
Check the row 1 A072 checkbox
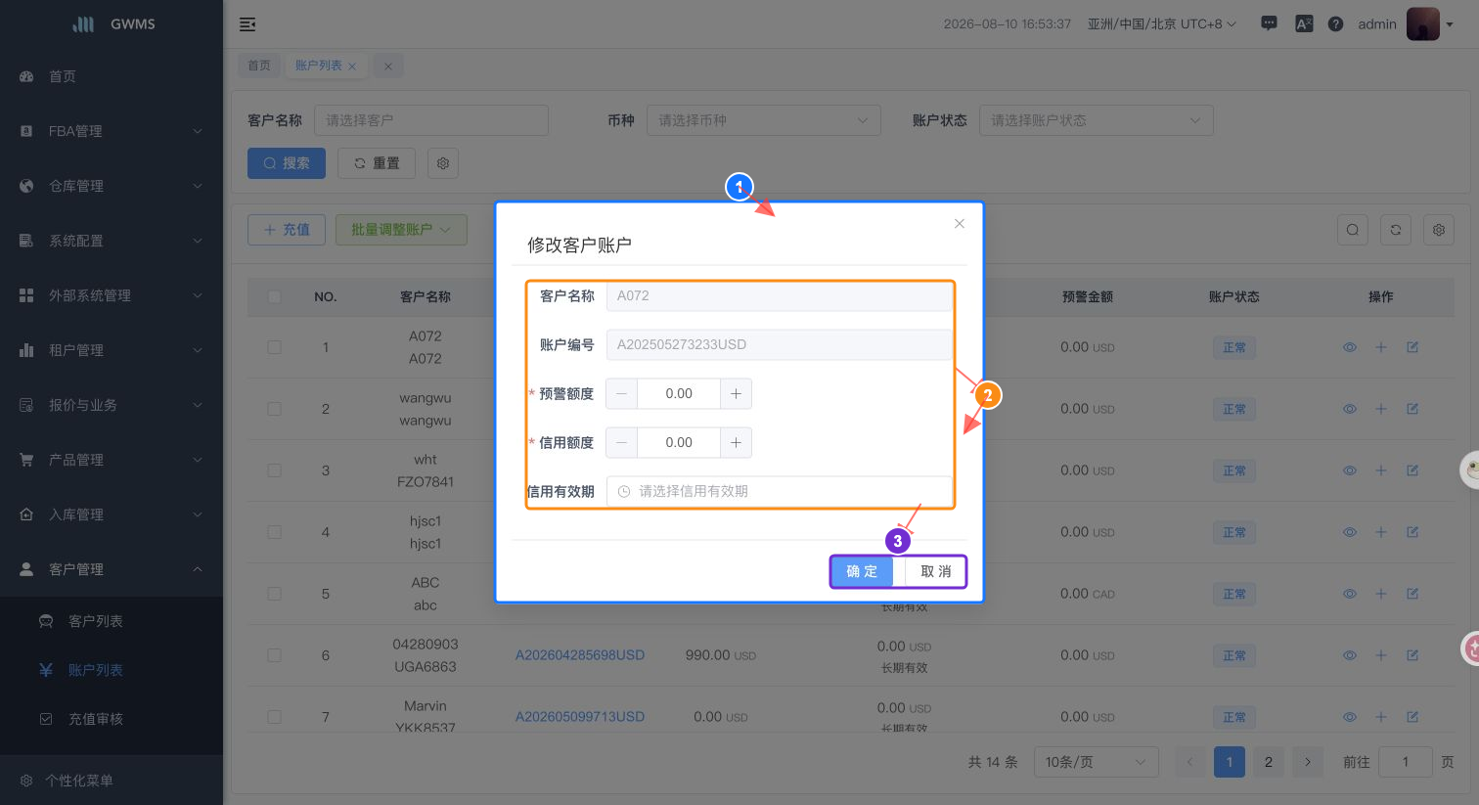[274, 347]
